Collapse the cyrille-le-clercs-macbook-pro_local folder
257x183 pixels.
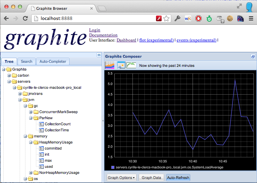coord(15,88)
